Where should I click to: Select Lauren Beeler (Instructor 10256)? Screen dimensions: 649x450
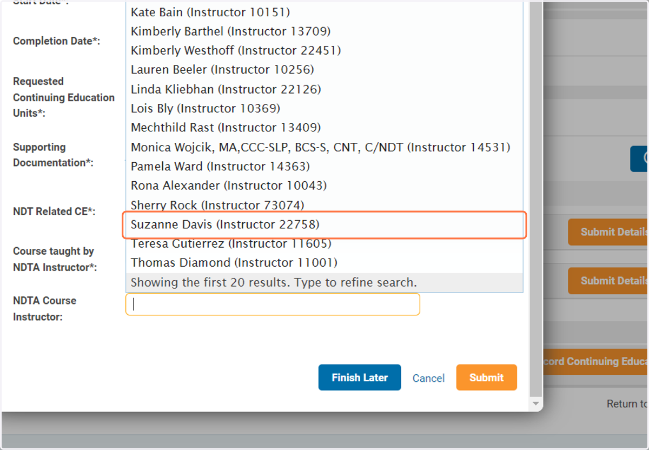click(x=325, y=70)
